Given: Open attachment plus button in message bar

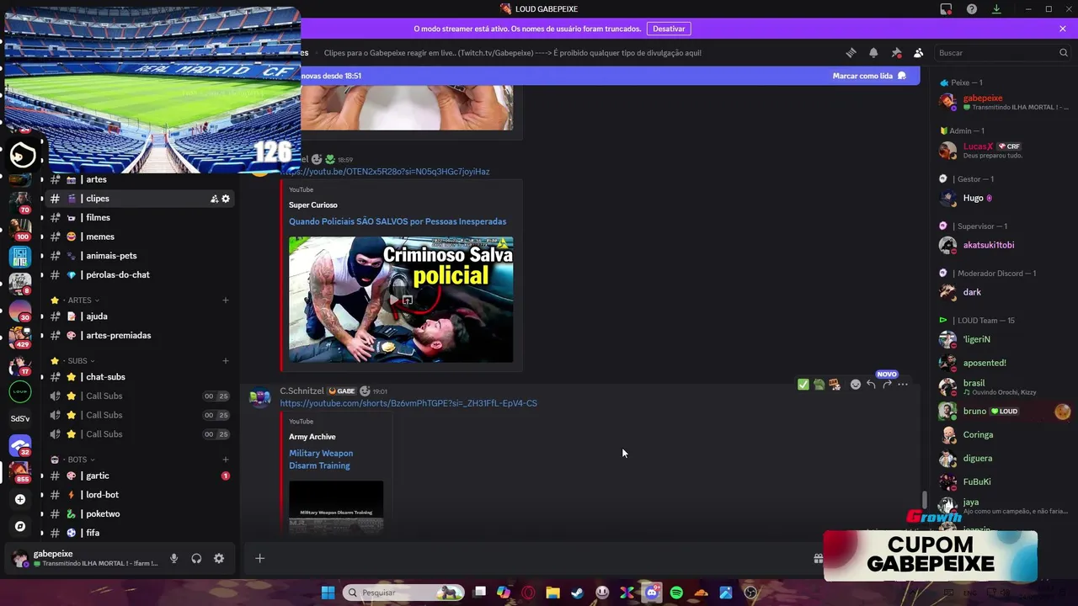Looking at the screenshot, I should click(x=259, y=558).
